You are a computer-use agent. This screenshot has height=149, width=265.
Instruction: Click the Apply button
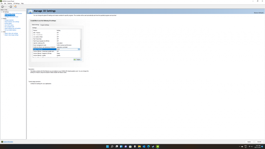[249, 142]
